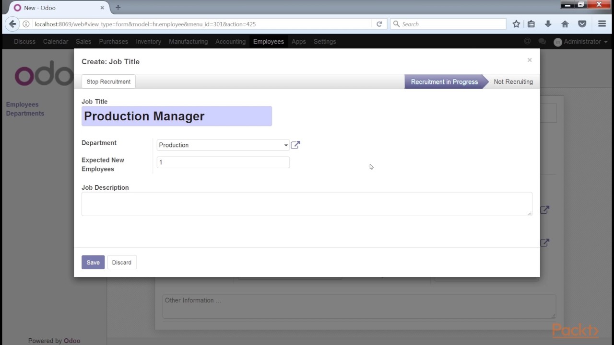
Task: Click the Expected New Employees field
Action: pos(223,162)
